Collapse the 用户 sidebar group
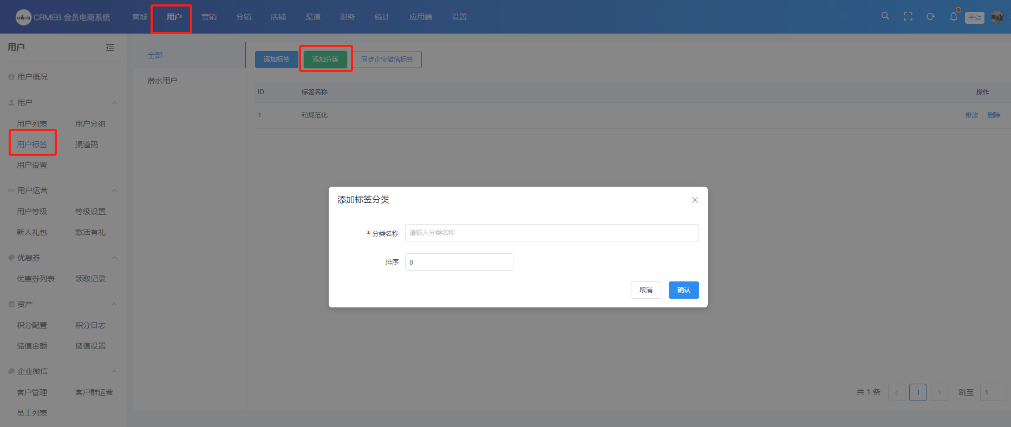Screen dimensions: 1011x427 coord(114,103)
